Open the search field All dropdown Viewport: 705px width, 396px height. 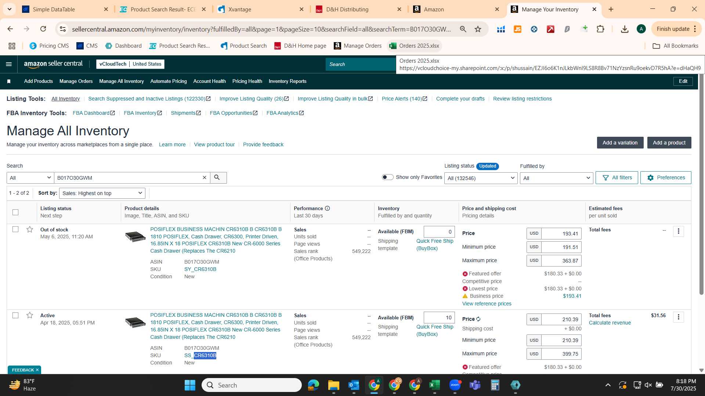(x=30, y=177)
